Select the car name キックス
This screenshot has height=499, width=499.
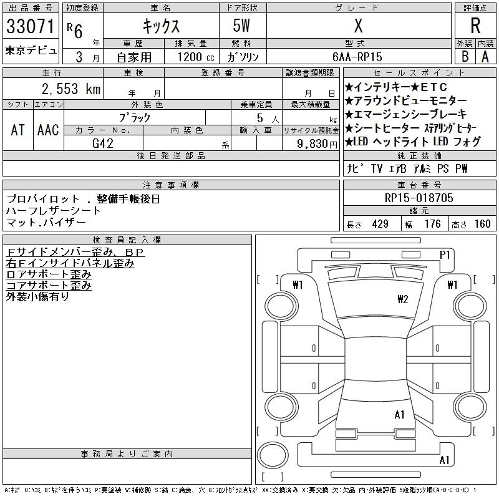click(161, 26)
